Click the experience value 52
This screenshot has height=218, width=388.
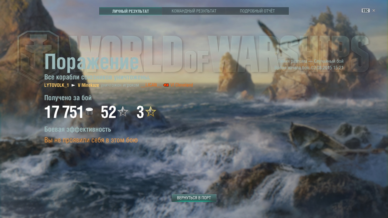[109, 112]
